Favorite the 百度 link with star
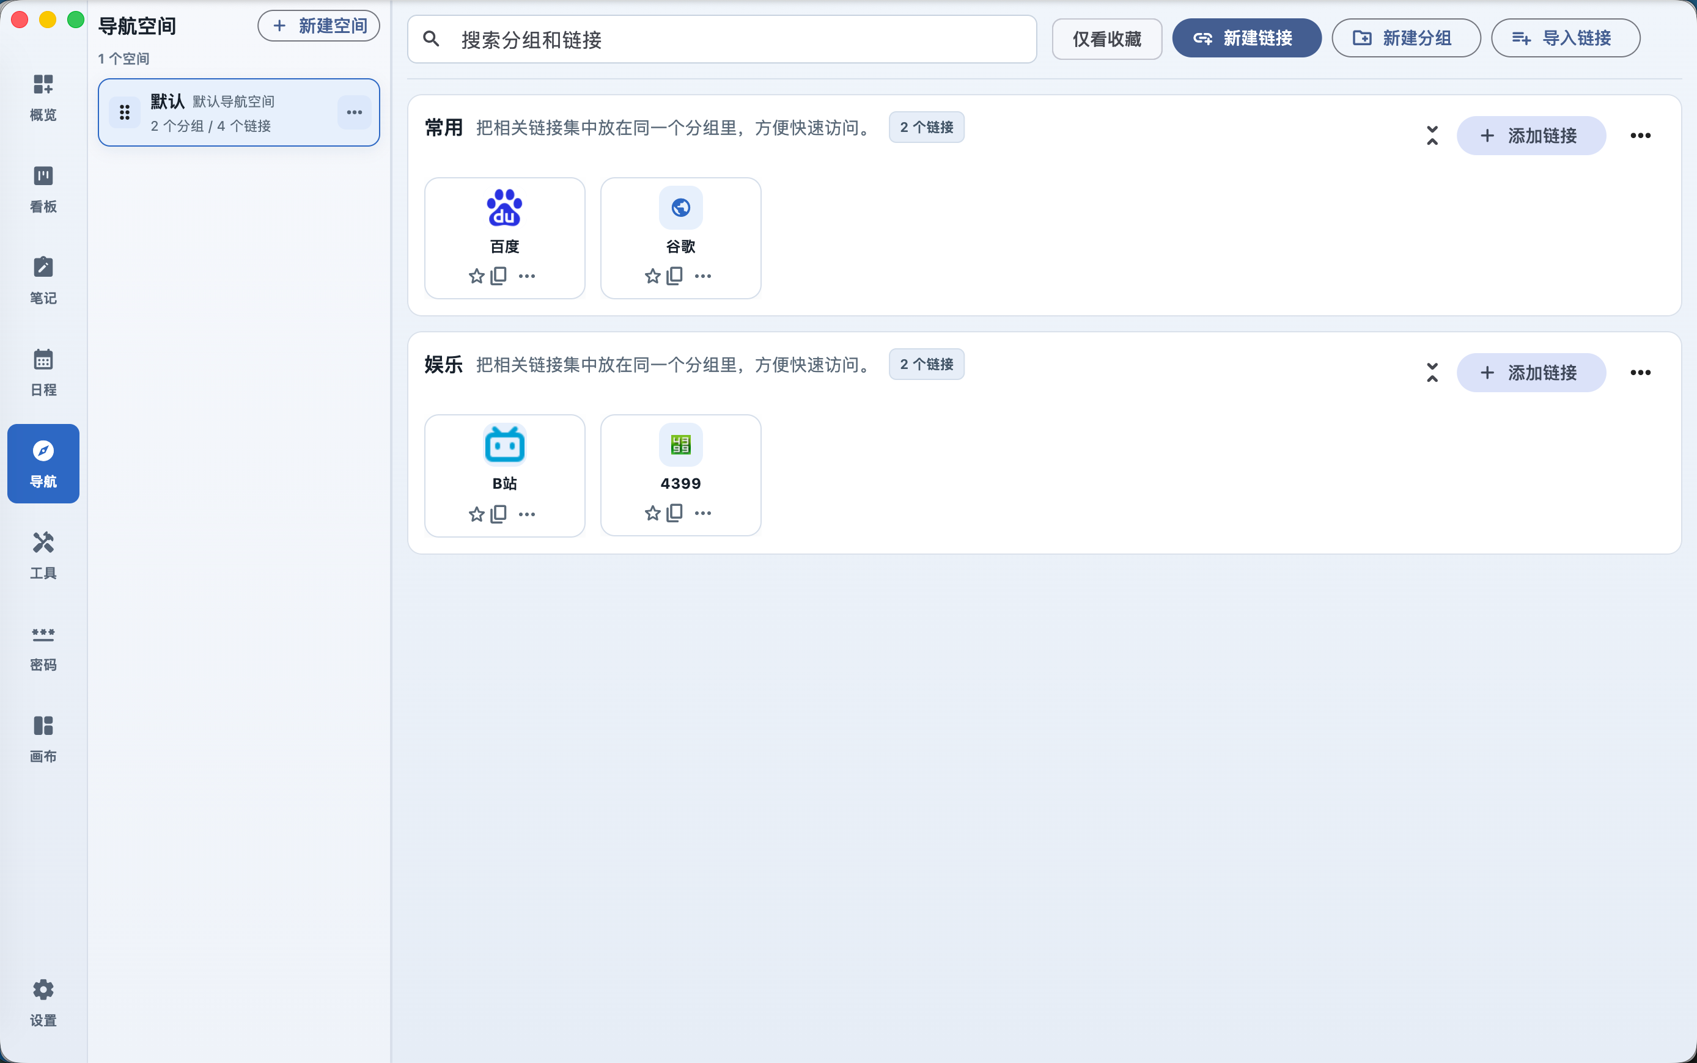The width and height of the screenshot is (1697, 1063). pyautogui.click(x=477, y=276)
